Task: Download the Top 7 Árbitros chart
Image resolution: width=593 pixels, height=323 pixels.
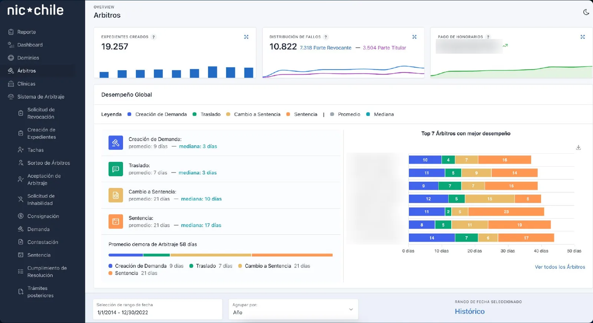Action: coord(578,147)
